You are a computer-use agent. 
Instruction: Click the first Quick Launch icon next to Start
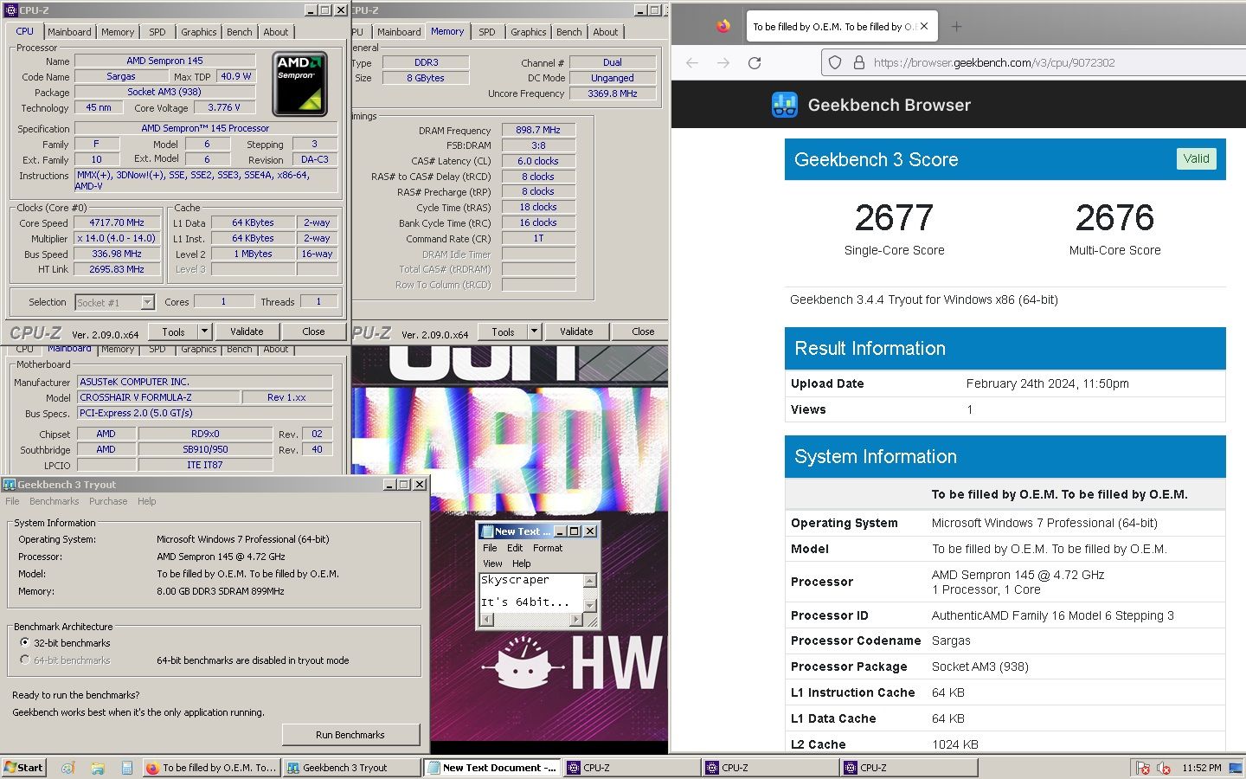click(x=68, y=768)
